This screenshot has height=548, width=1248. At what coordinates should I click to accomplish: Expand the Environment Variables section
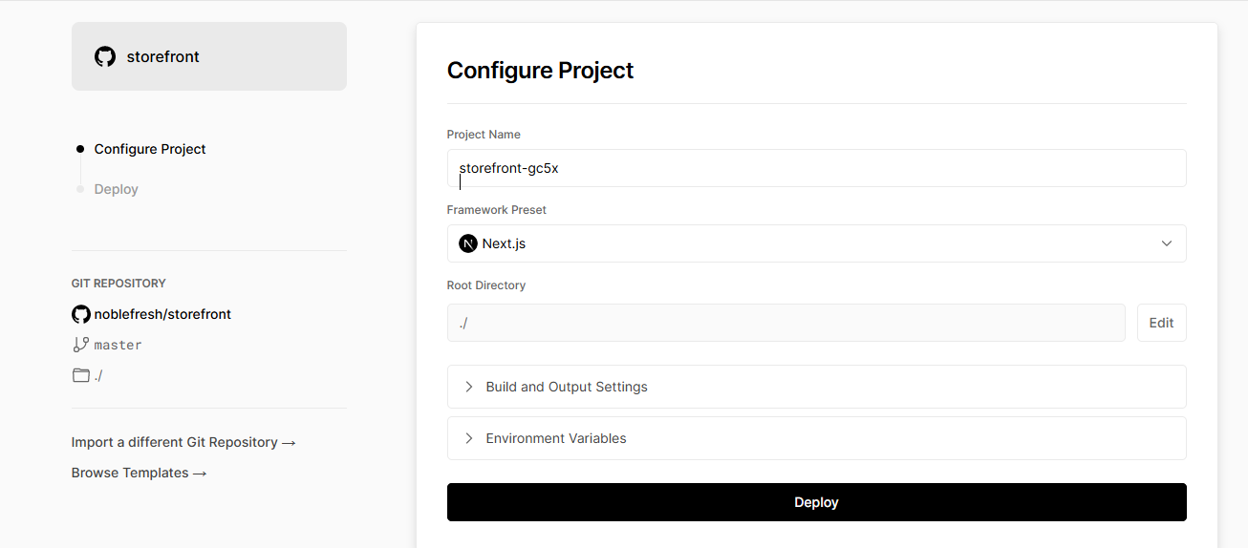click(x=817, y=438)
